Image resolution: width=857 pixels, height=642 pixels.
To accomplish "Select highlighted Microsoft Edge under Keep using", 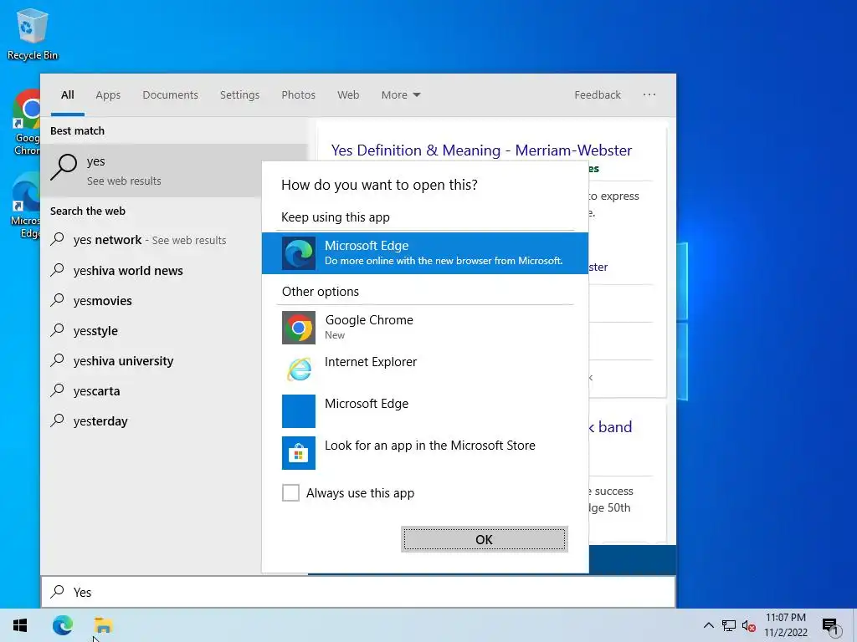I will click(424, 252).
